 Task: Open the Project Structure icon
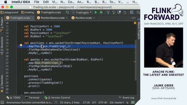[x=132, y=12]
